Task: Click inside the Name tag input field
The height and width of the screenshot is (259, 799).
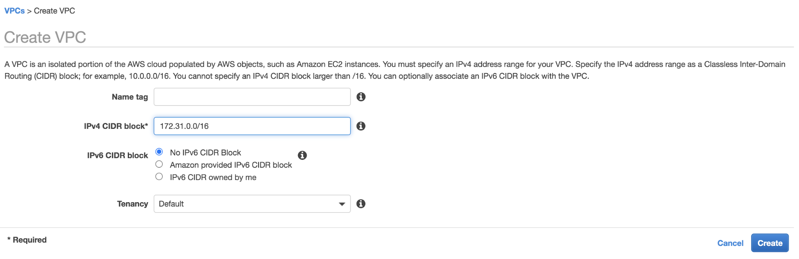Action: coord(252,96)
